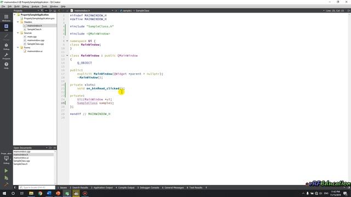Screen dimensions: 351x197
Task: Open line ending encoding dropdown arrow
Action: click(324, 10)
